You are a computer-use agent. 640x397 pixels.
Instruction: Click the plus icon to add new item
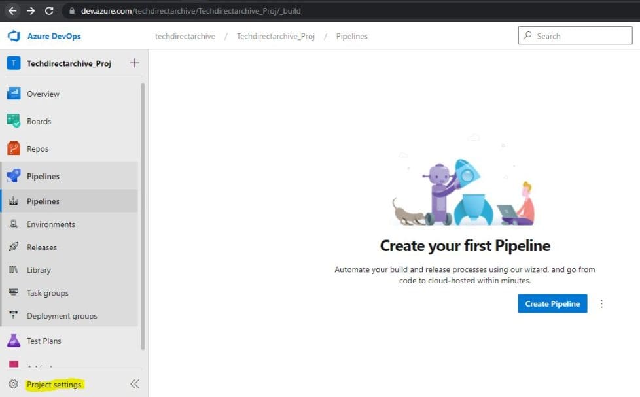(x=134, y=63)
